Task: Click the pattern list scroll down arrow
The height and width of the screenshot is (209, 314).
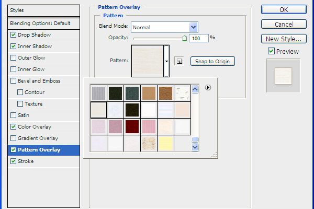Action: (195, 147)
